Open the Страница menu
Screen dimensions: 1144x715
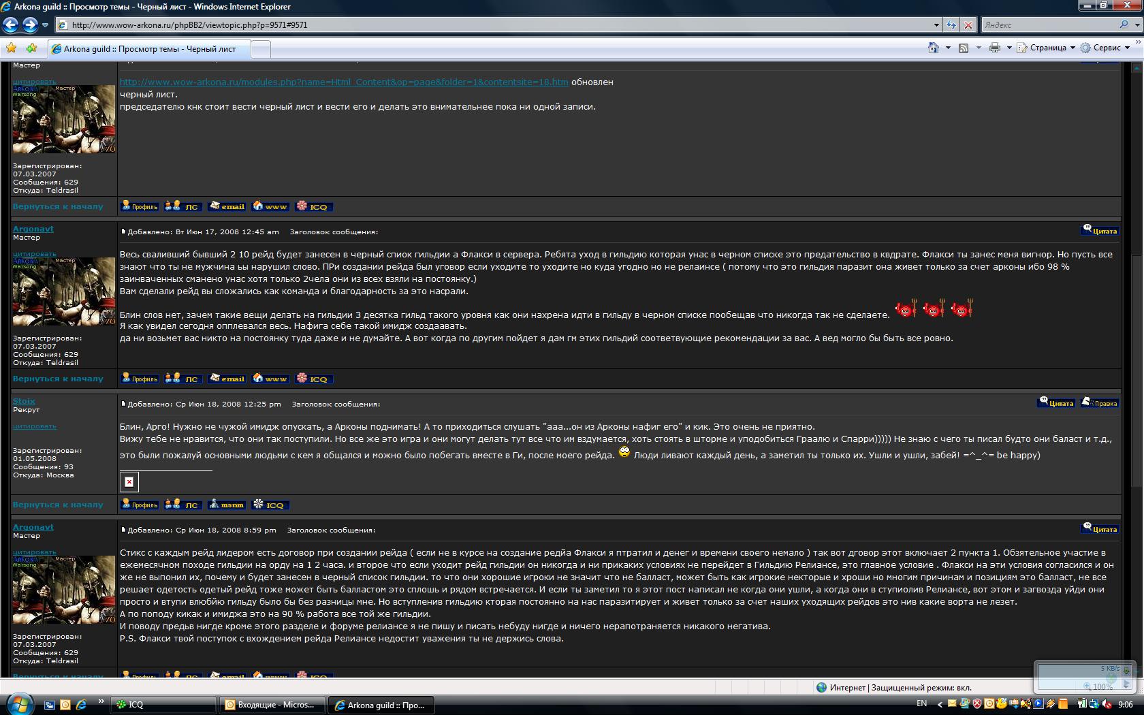pos(1046,48)
